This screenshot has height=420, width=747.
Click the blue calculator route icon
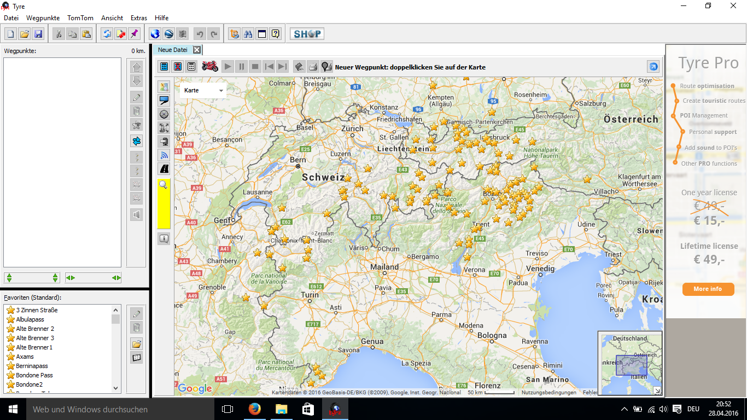pyautogui.click(x=164, y=67)
